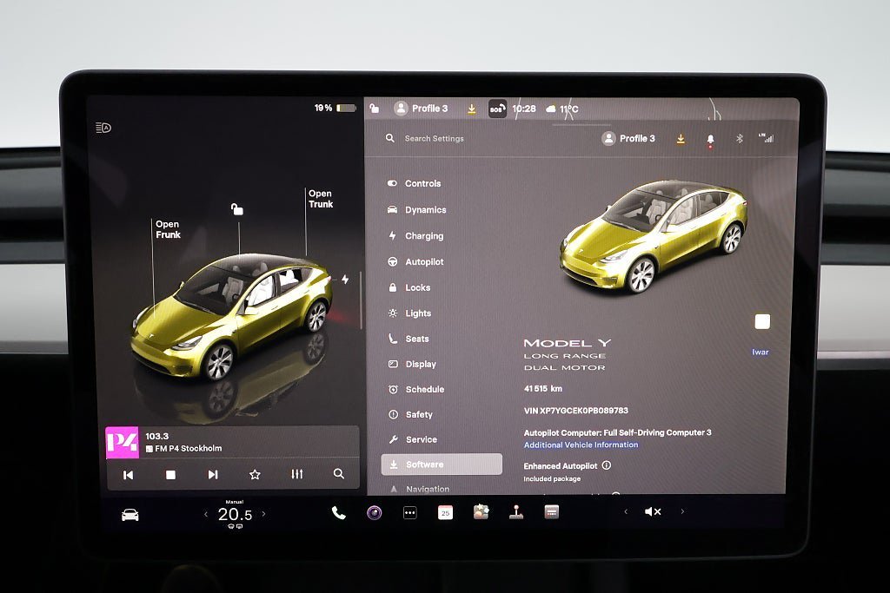Open the Charging settings menu item
The height and width of the screenshot is (593, 890).
pyautogui.click(x=424, y=235)
